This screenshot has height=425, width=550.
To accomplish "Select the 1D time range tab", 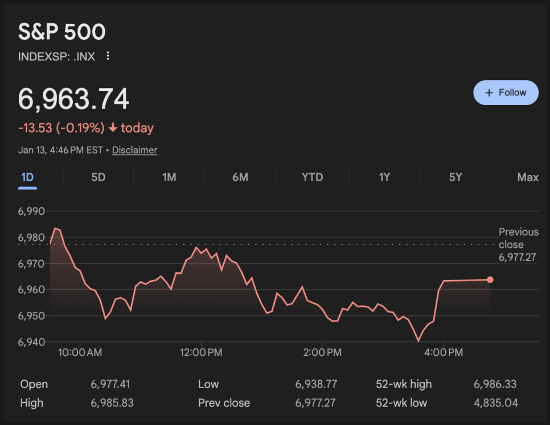I will click(x=27, y=177).
